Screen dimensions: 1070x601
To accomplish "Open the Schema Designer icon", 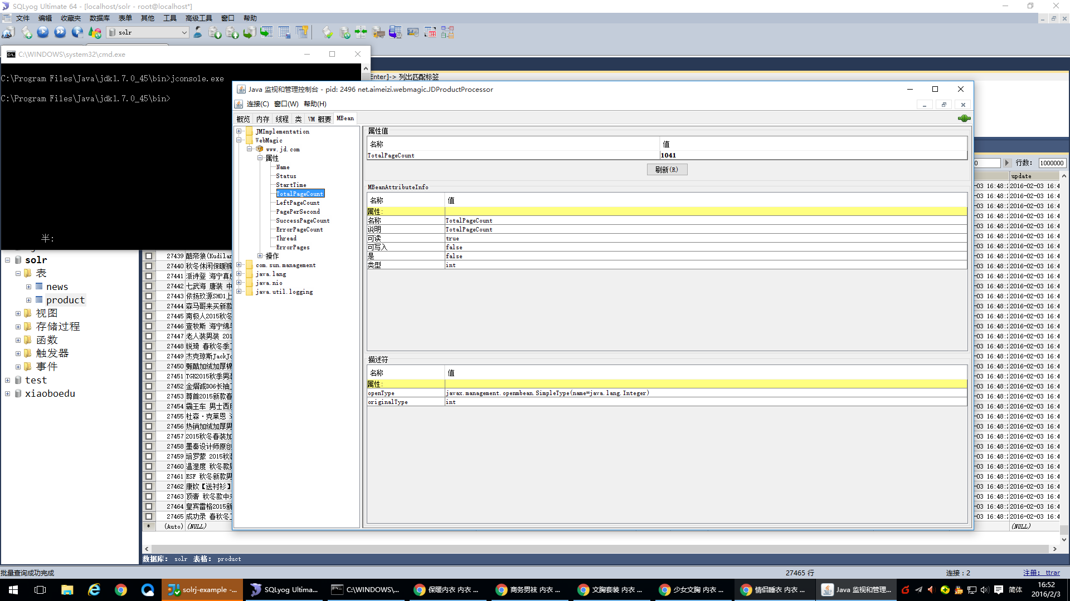I will pos(448,33).
